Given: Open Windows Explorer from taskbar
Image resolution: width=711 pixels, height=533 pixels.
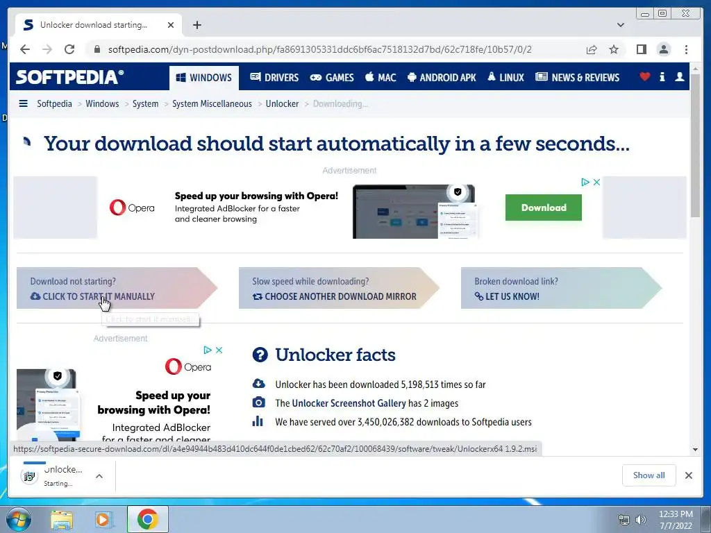Looking at the screenshot, I should point(62,520).
